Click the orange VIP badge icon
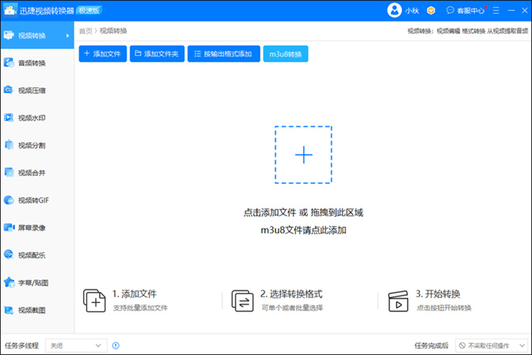The width and height of the screenshot is (532, 355). point(431,10)
